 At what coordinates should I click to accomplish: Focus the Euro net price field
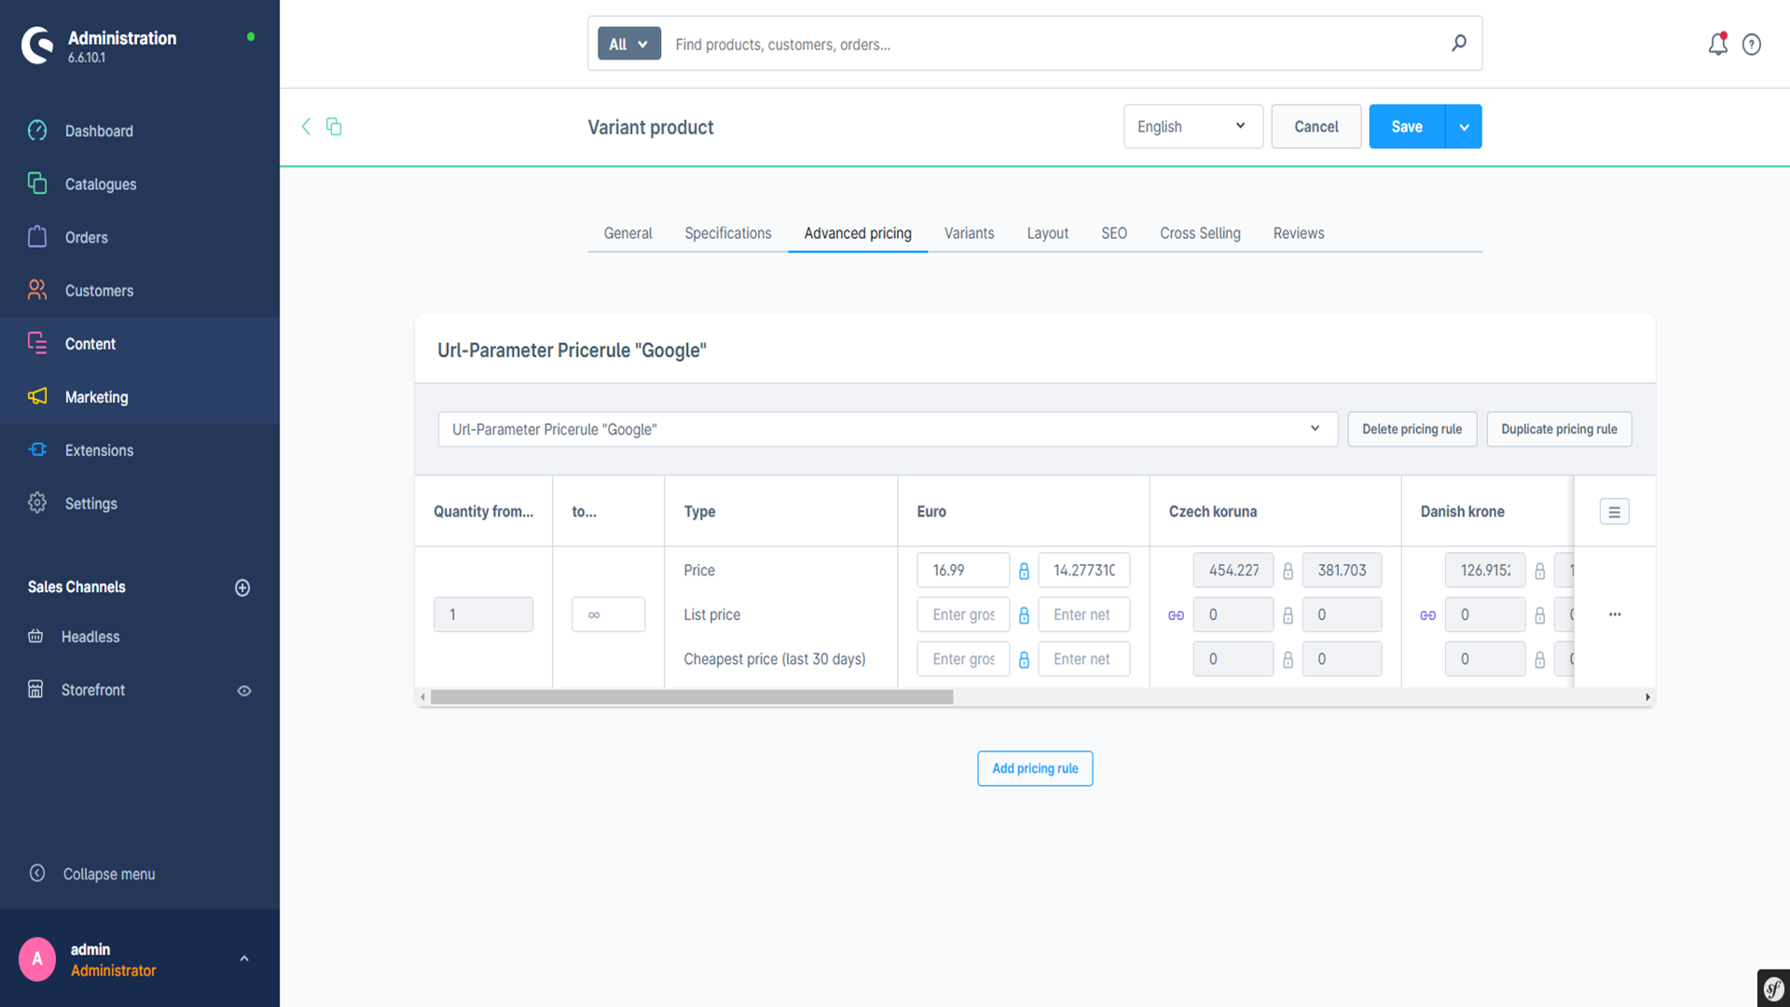click(x=1084, y=571)
